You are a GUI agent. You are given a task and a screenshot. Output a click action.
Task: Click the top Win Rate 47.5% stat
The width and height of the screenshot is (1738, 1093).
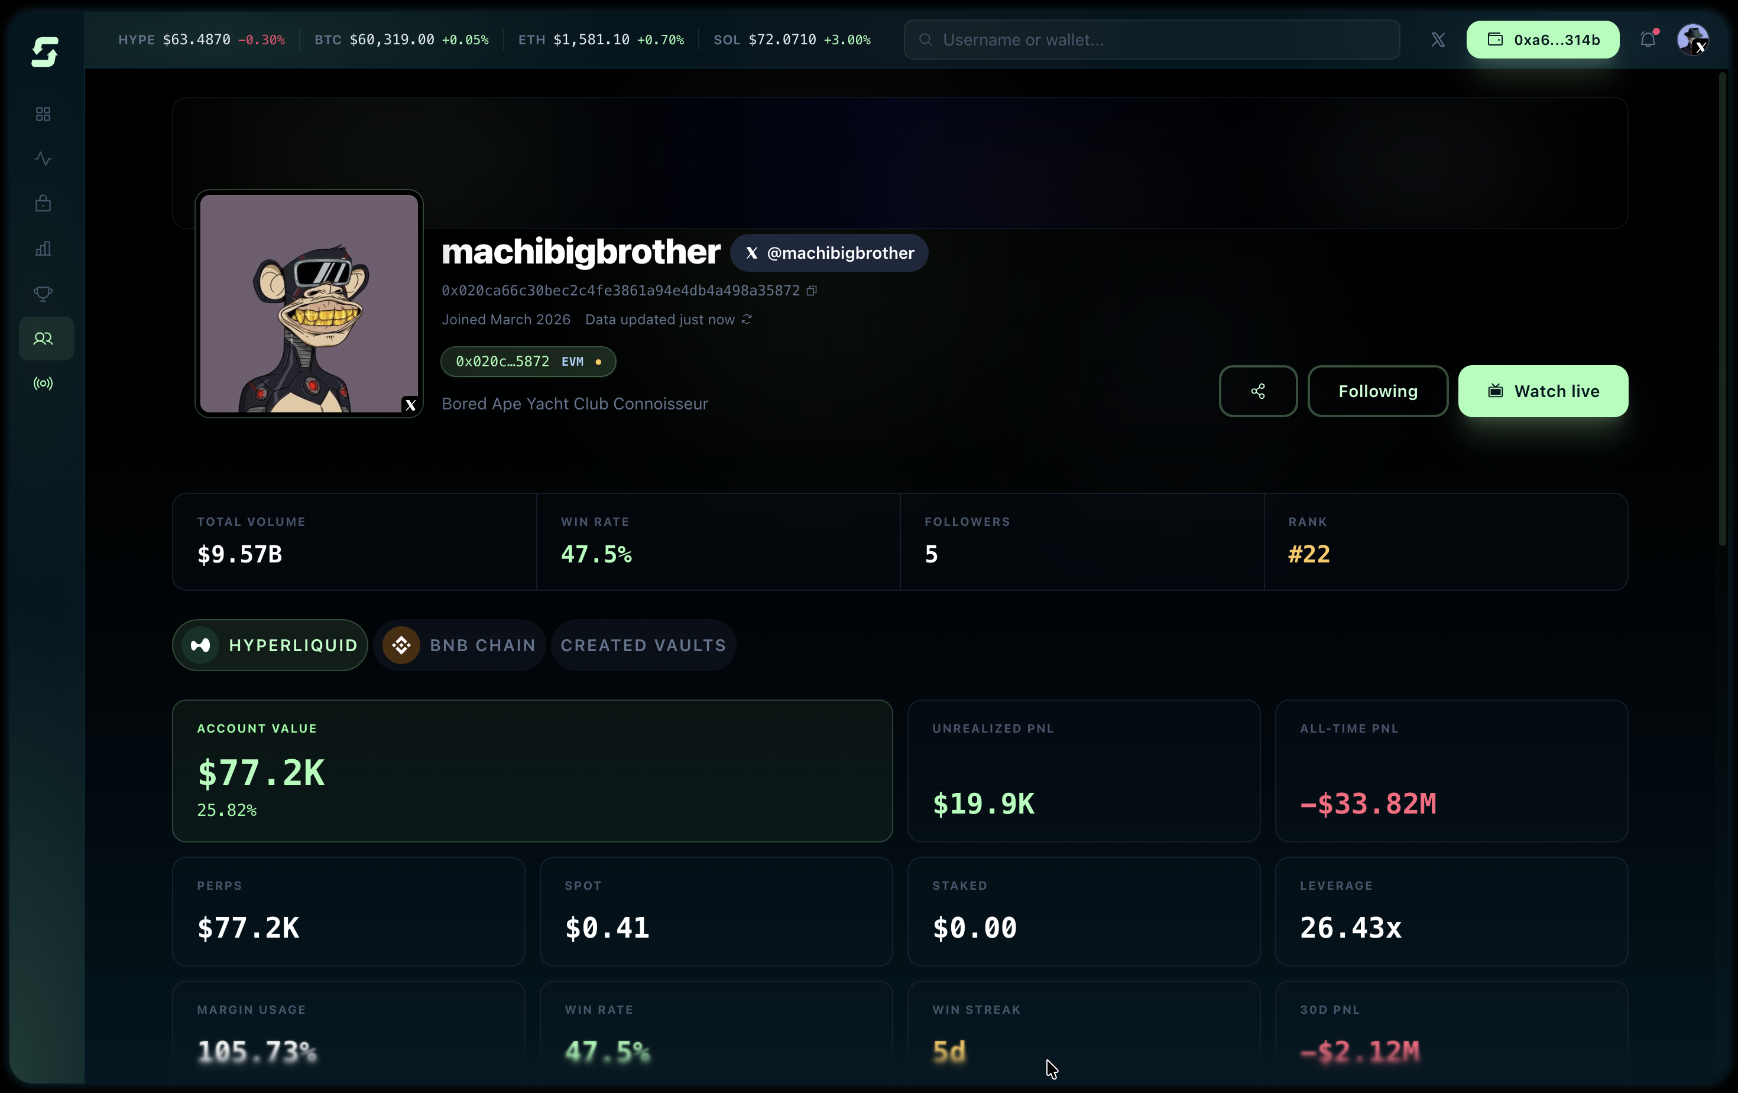coord(596,554)
